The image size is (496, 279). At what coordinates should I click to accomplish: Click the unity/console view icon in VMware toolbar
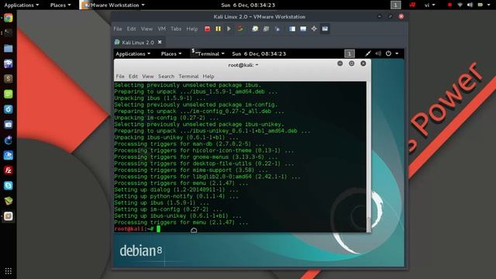pyautogui.click(x=325, y=29)
